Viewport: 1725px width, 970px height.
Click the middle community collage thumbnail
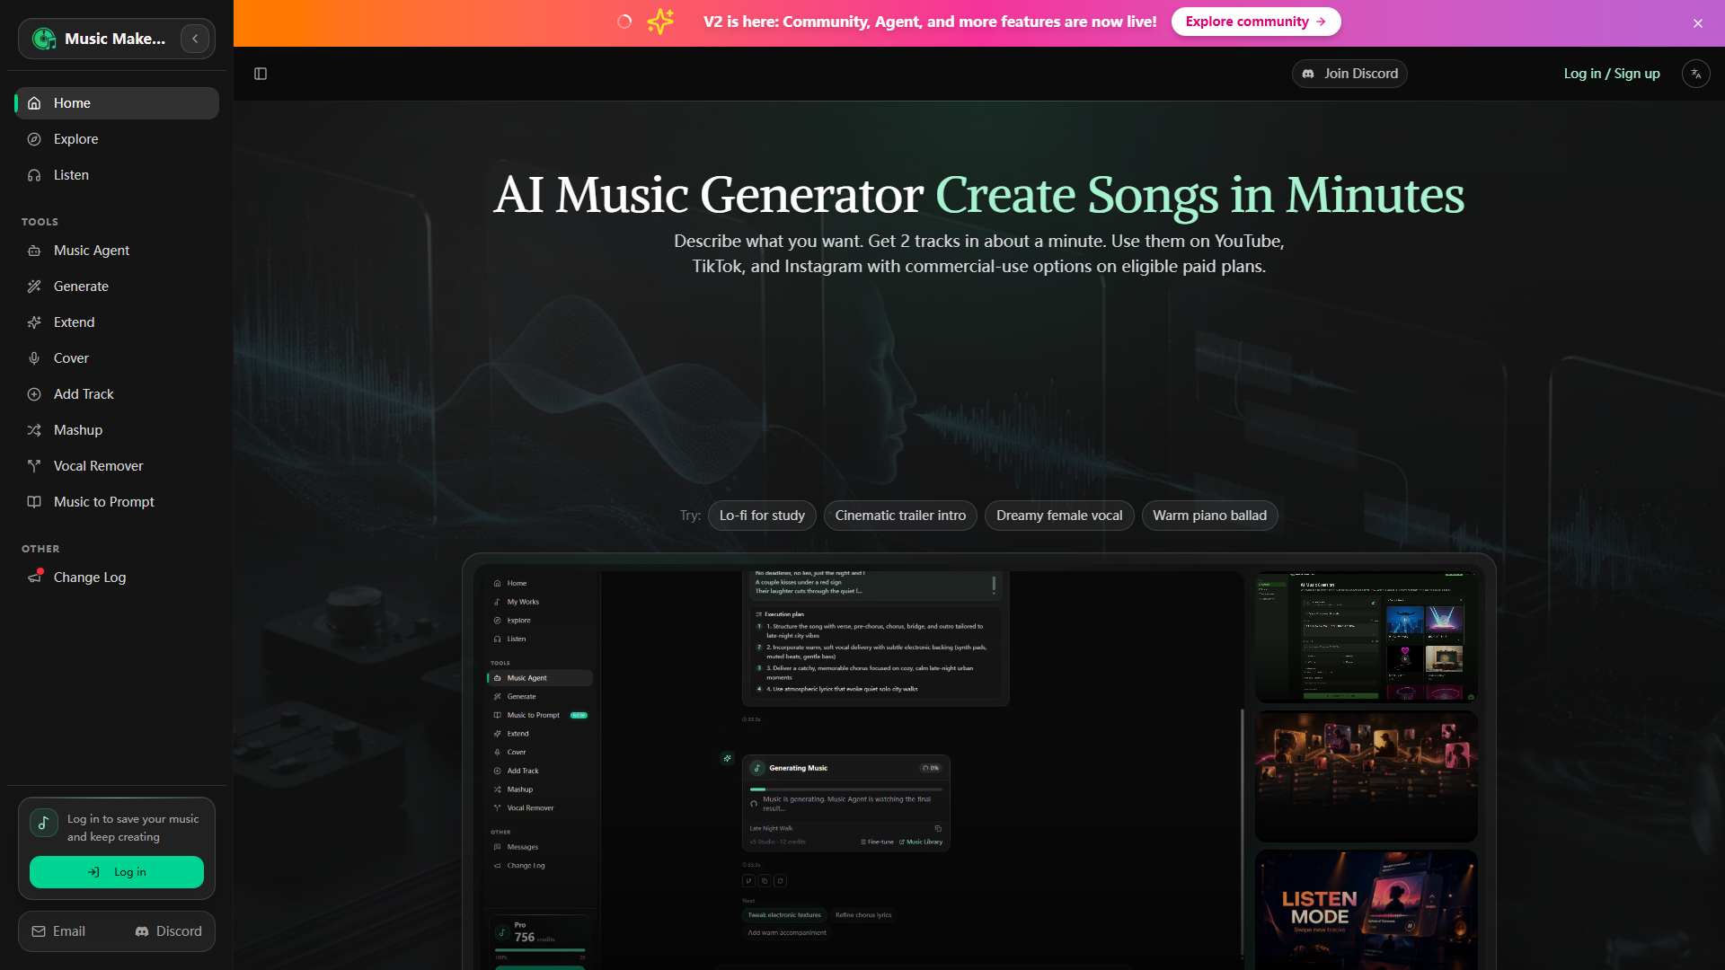tap(1367, 776)
